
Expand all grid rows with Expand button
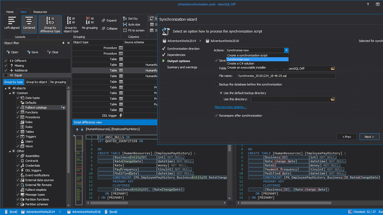109,20
